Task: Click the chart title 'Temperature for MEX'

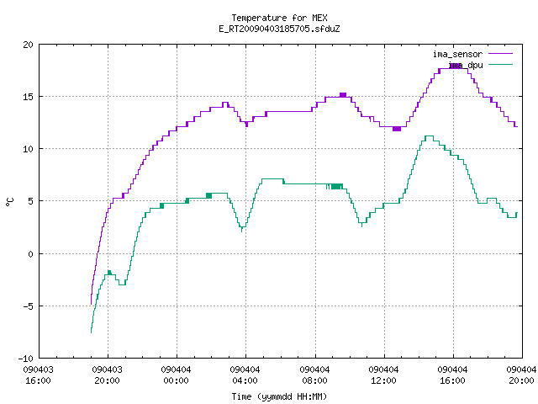Action: (279, 18)
